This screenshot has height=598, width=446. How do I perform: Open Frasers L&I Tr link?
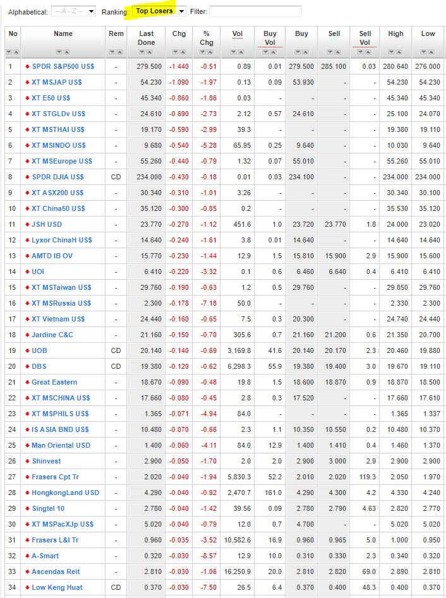click(55, 540)
